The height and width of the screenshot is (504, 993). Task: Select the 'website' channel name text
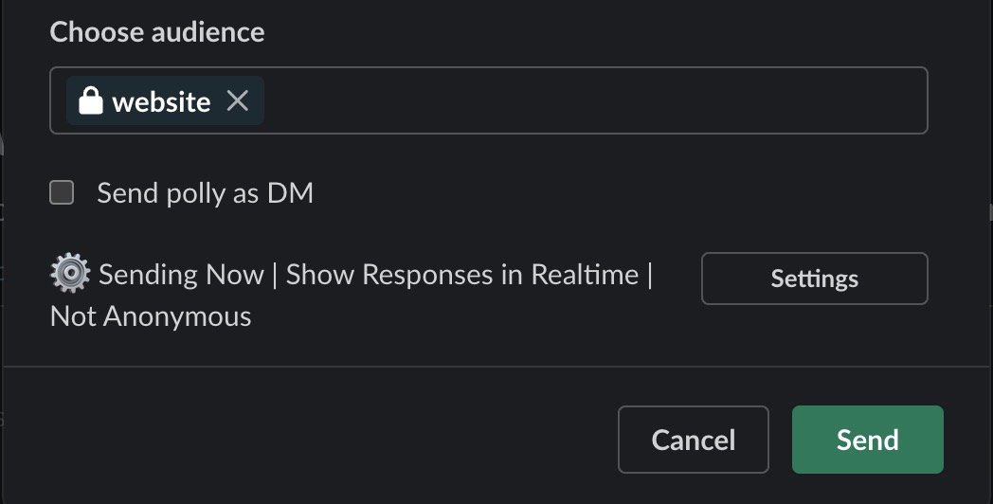(x=161, y=101)
